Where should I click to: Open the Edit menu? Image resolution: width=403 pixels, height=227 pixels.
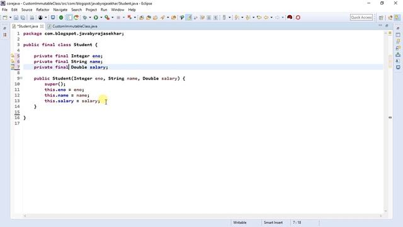click(x=14, y=10)
